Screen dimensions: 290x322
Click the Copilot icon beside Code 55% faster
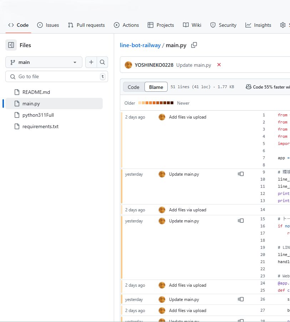(249, 87)
